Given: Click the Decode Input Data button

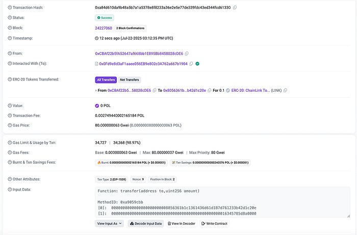Looking at the screenshot, I should 145,224.
